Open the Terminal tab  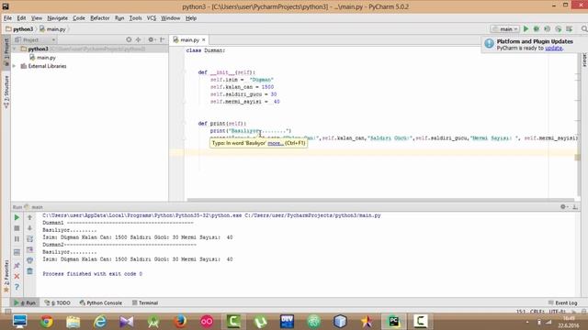pos(145,302)
